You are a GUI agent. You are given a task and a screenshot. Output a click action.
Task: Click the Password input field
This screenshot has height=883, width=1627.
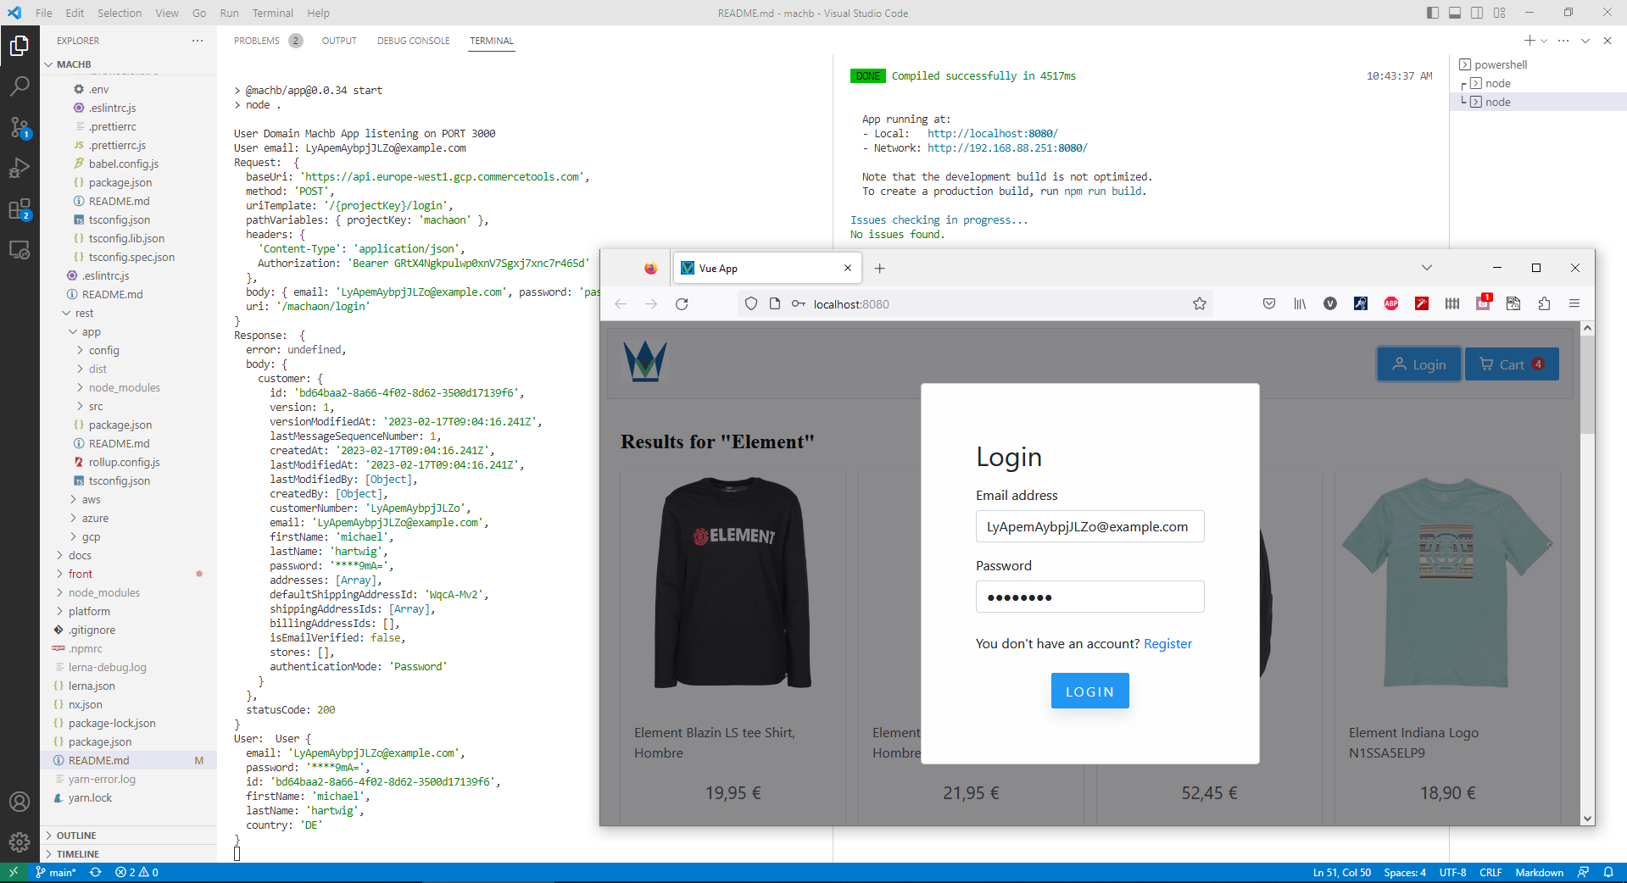click(x=1089, y=597)
